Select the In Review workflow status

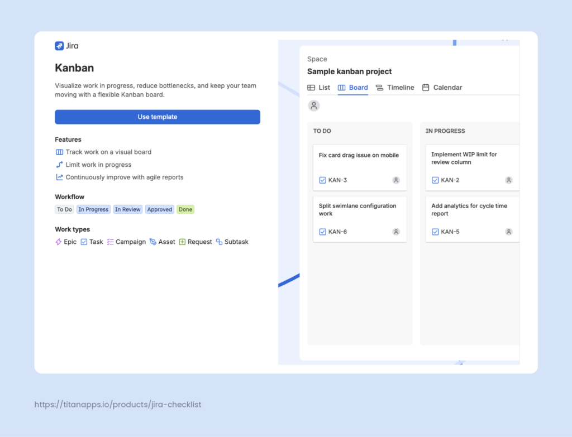128,210
